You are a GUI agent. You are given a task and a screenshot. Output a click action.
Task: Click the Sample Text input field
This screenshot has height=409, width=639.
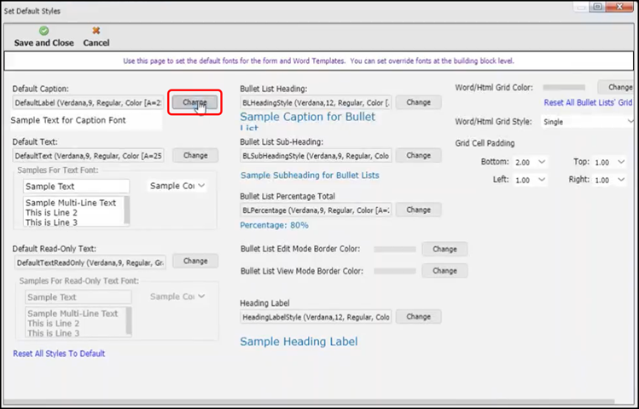tap(76, 186)
